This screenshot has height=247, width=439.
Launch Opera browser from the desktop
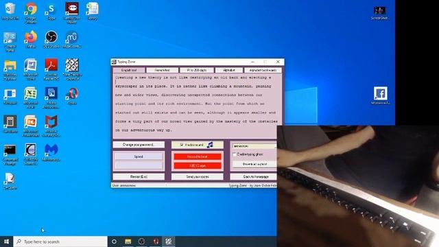(x=71, y=96)
